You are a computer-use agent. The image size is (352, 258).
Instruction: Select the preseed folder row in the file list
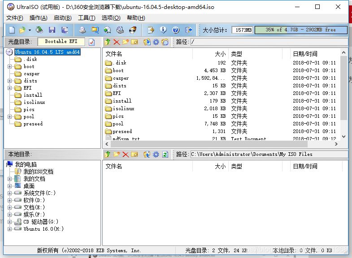[x=221, y=131]
